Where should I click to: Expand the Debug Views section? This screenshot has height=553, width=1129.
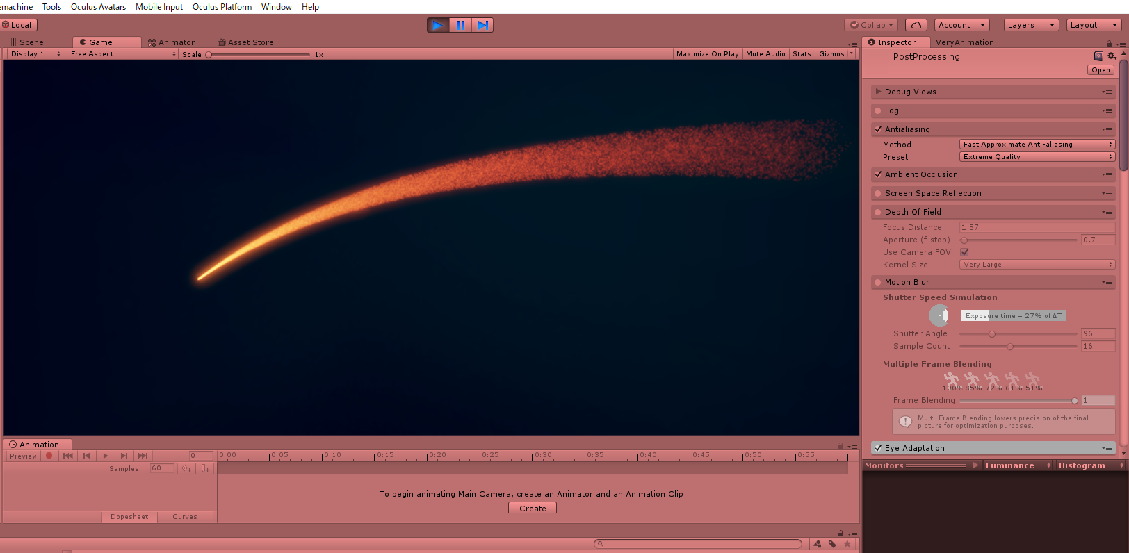(879, 92)
